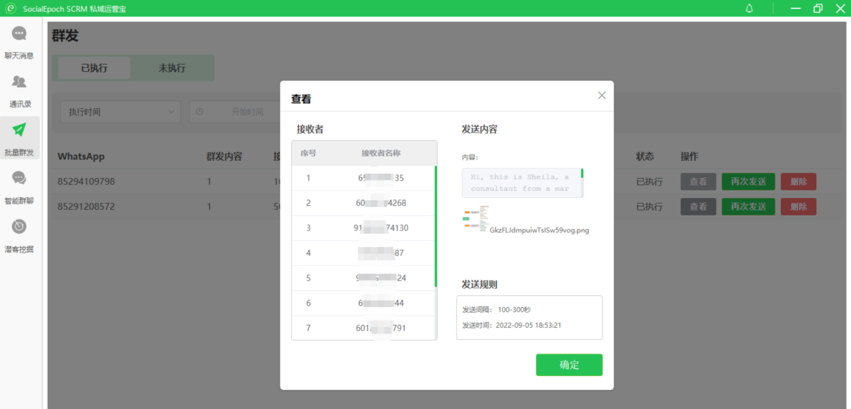Select receiver row number 6 ending 44
The height and width of the screenshot is (409, 851).
coord(363,303)
